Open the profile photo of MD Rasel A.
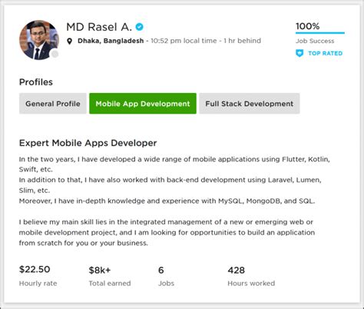 [39, 40]
